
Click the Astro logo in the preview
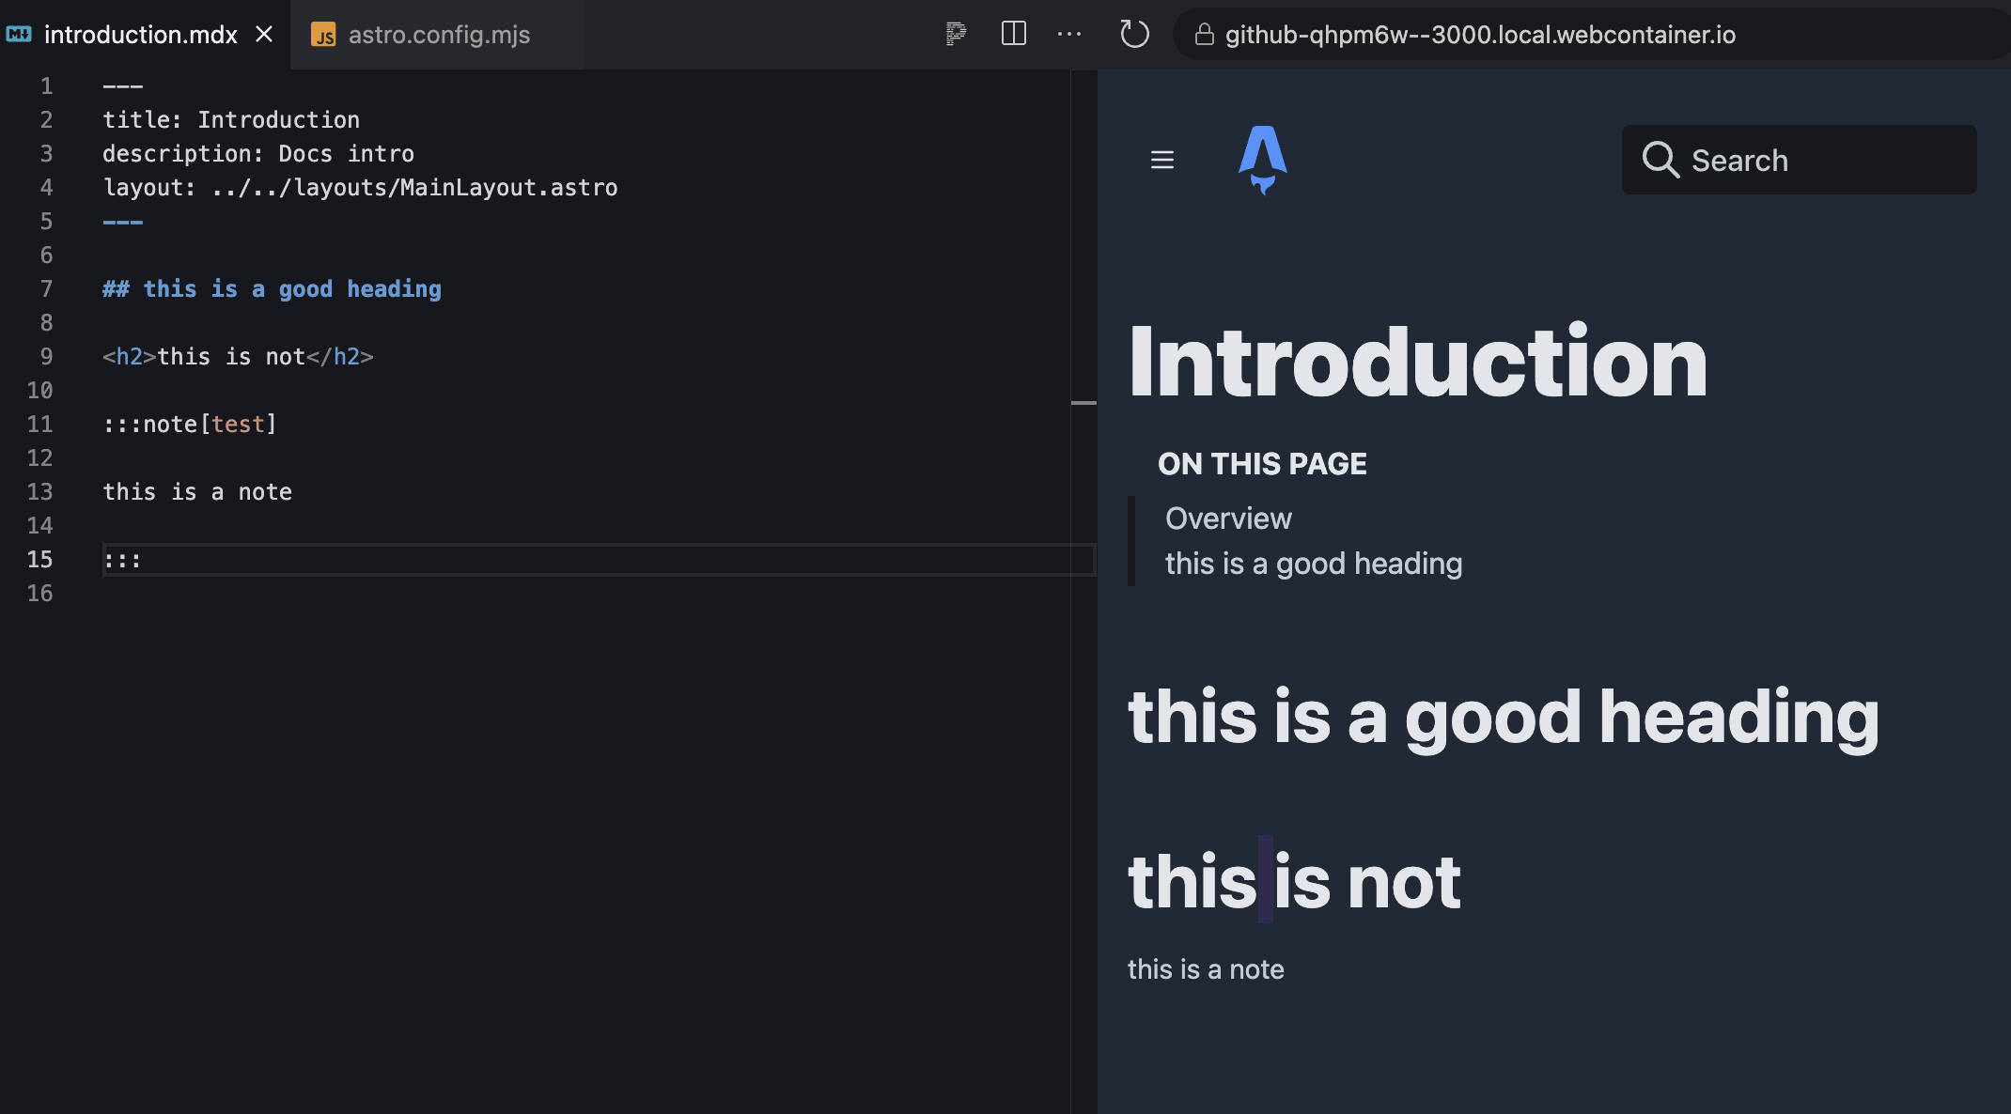coord(1263,160)
